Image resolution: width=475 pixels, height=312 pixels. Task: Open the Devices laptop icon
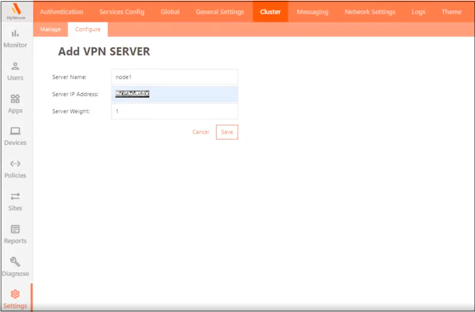pos(15,131)
